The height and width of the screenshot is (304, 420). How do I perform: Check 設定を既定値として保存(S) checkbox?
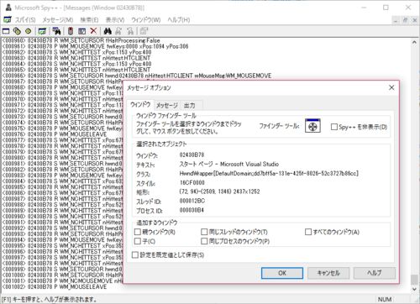135,254
